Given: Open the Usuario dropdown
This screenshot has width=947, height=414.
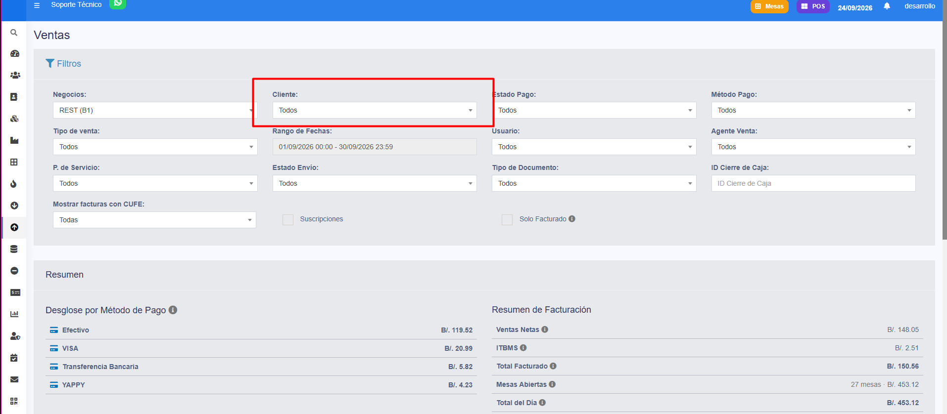Looking at the screenshot, I should point(594,147).
